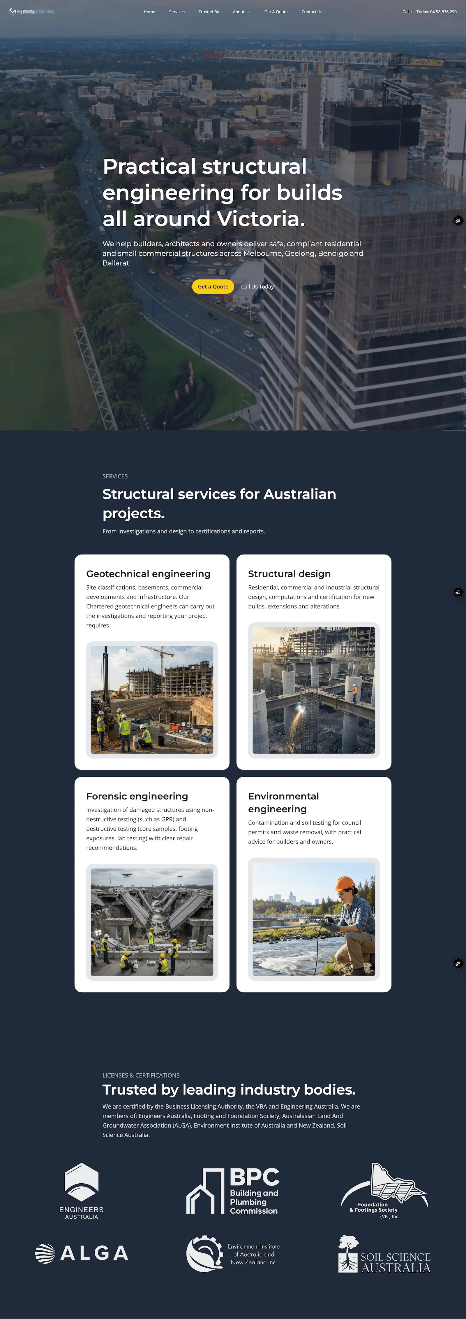466x1319 pixels.
Task: Click the BPC Building and Plumbing Commission logo
Action: (233, 1190)
